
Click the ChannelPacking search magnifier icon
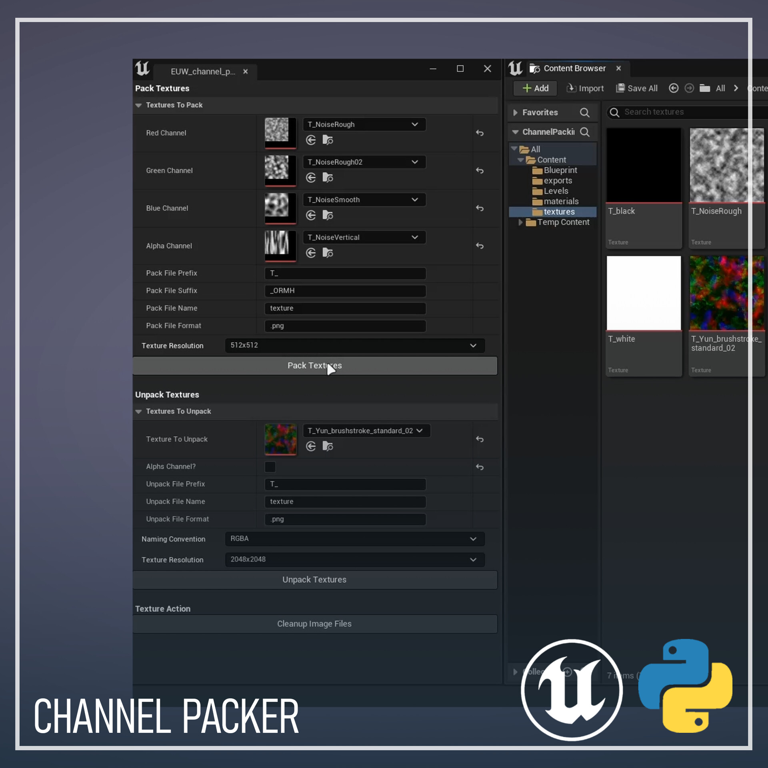point(586,132)
